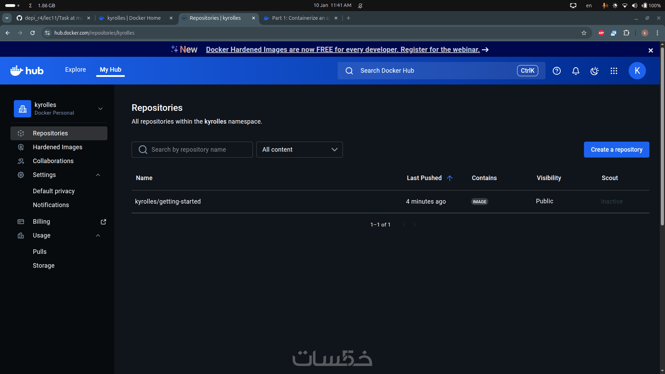Expand the kyrolles account switcher
The image size is (665, 374).
[x=100, y=109]
